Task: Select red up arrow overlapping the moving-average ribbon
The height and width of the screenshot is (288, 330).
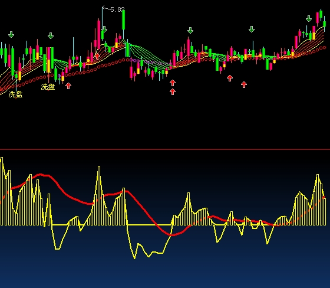Action: click(x=97, y=56)
